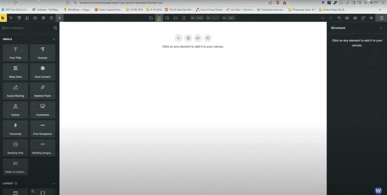
Task: Open the builder Settings gear icon
Action: coord(43,18)
